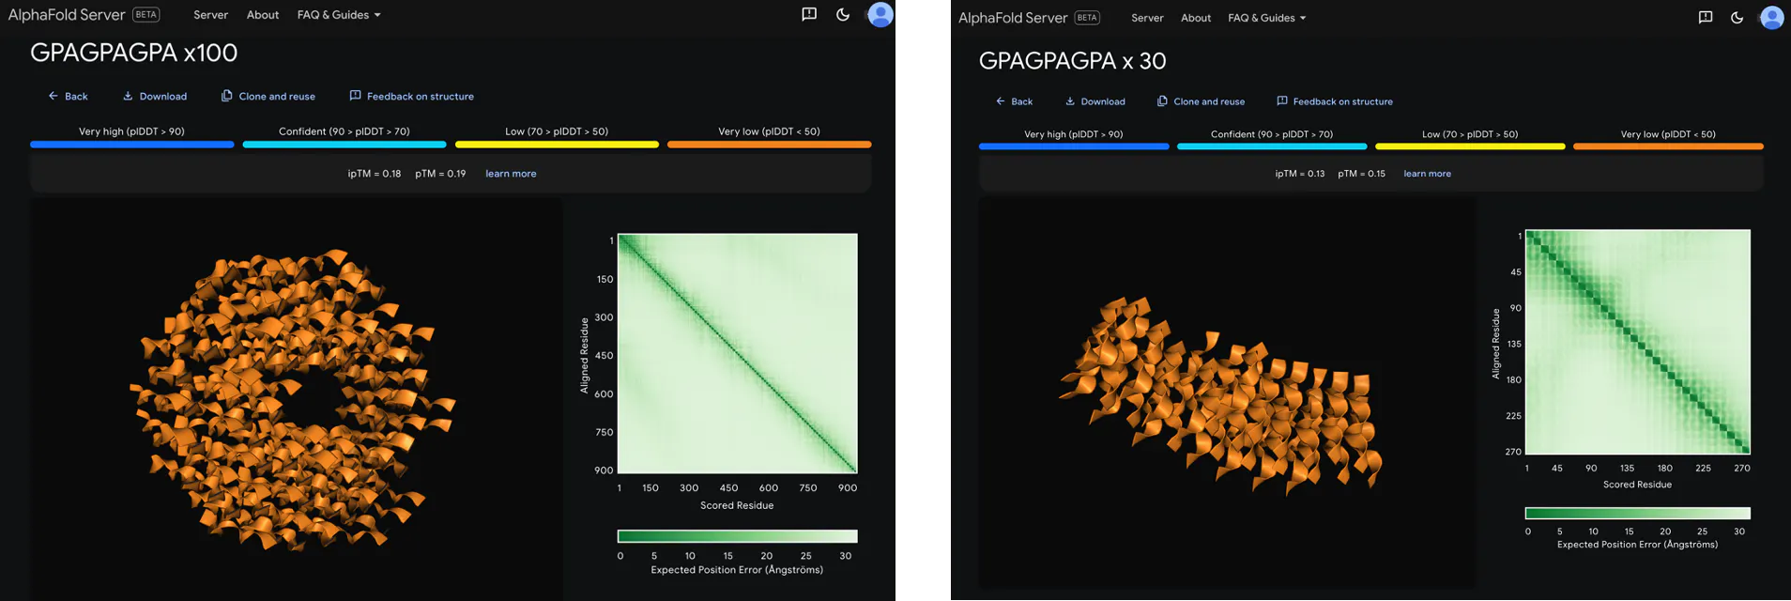Go Back from GPAGPAGPA x100 page
The height and width of the screenshot is (601, 1791).
coord(69,96)
